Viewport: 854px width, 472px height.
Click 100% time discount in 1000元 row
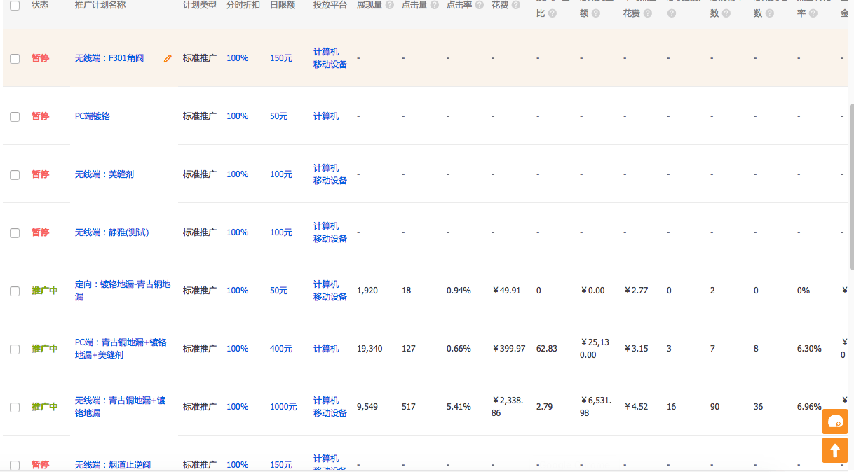click(238, 407)
